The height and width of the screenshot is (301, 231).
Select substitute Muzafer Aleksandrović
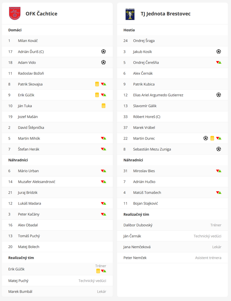pos(37,182)
